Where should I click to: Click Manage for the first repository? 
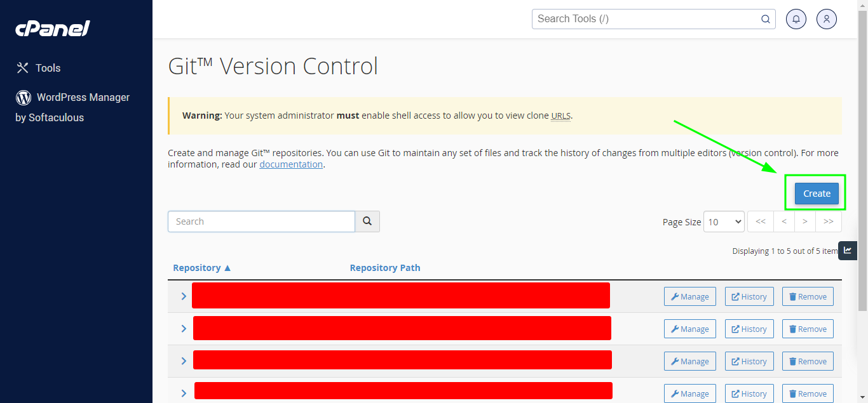click(690, 296)
